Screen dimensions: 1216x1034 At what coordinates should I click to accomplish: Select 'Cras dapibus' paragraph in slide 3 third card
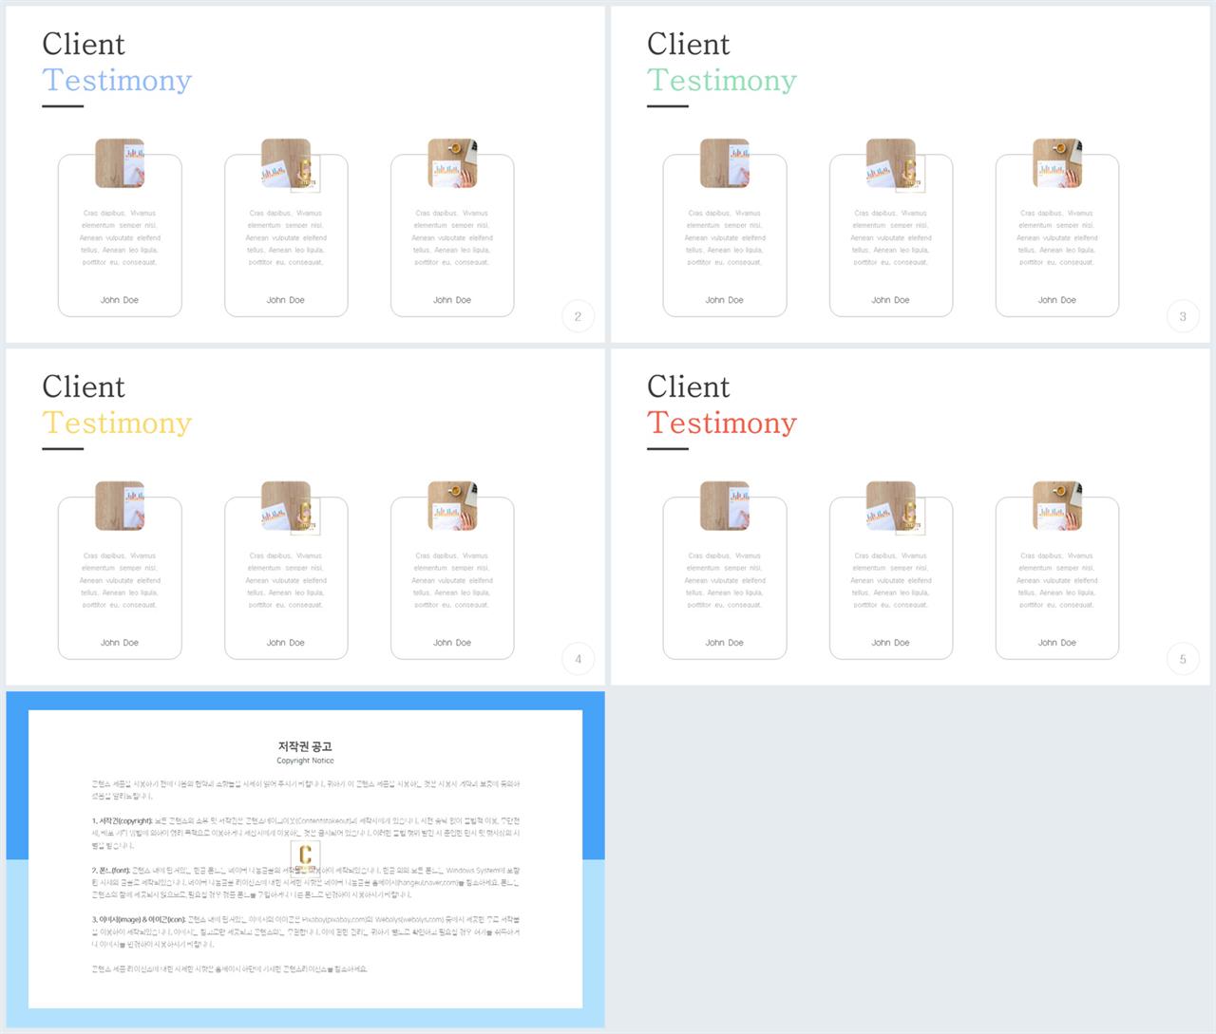pyautogui.click(x=1057, y=237)
